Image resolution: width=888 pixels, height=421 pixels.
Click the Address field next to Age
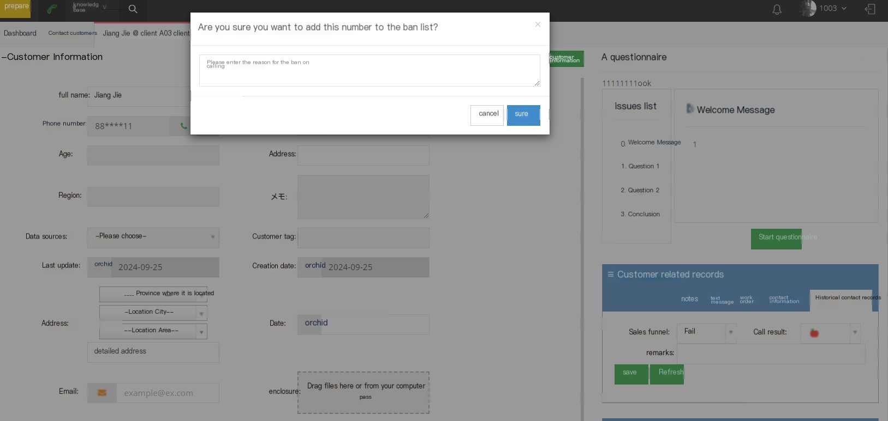point(363,155)
